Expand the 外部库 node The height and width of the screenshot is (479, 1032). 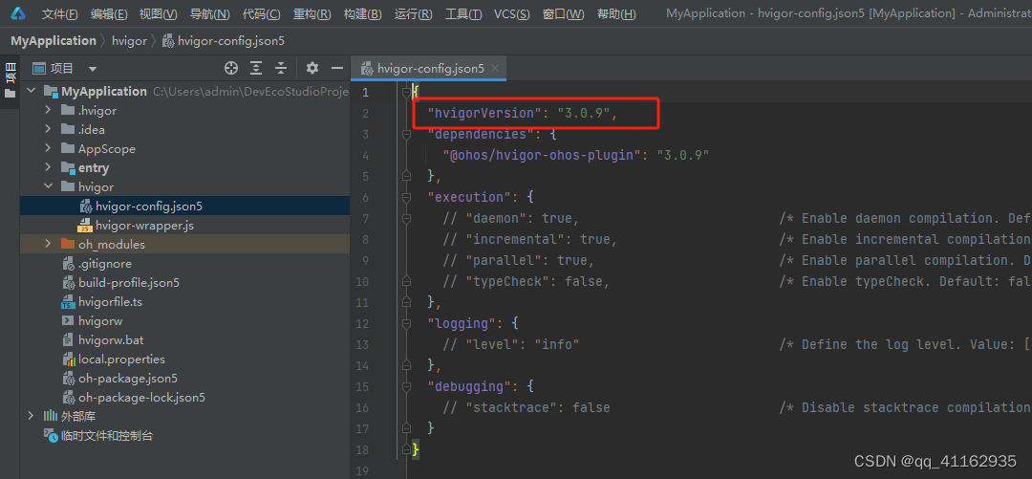(31, 416)
